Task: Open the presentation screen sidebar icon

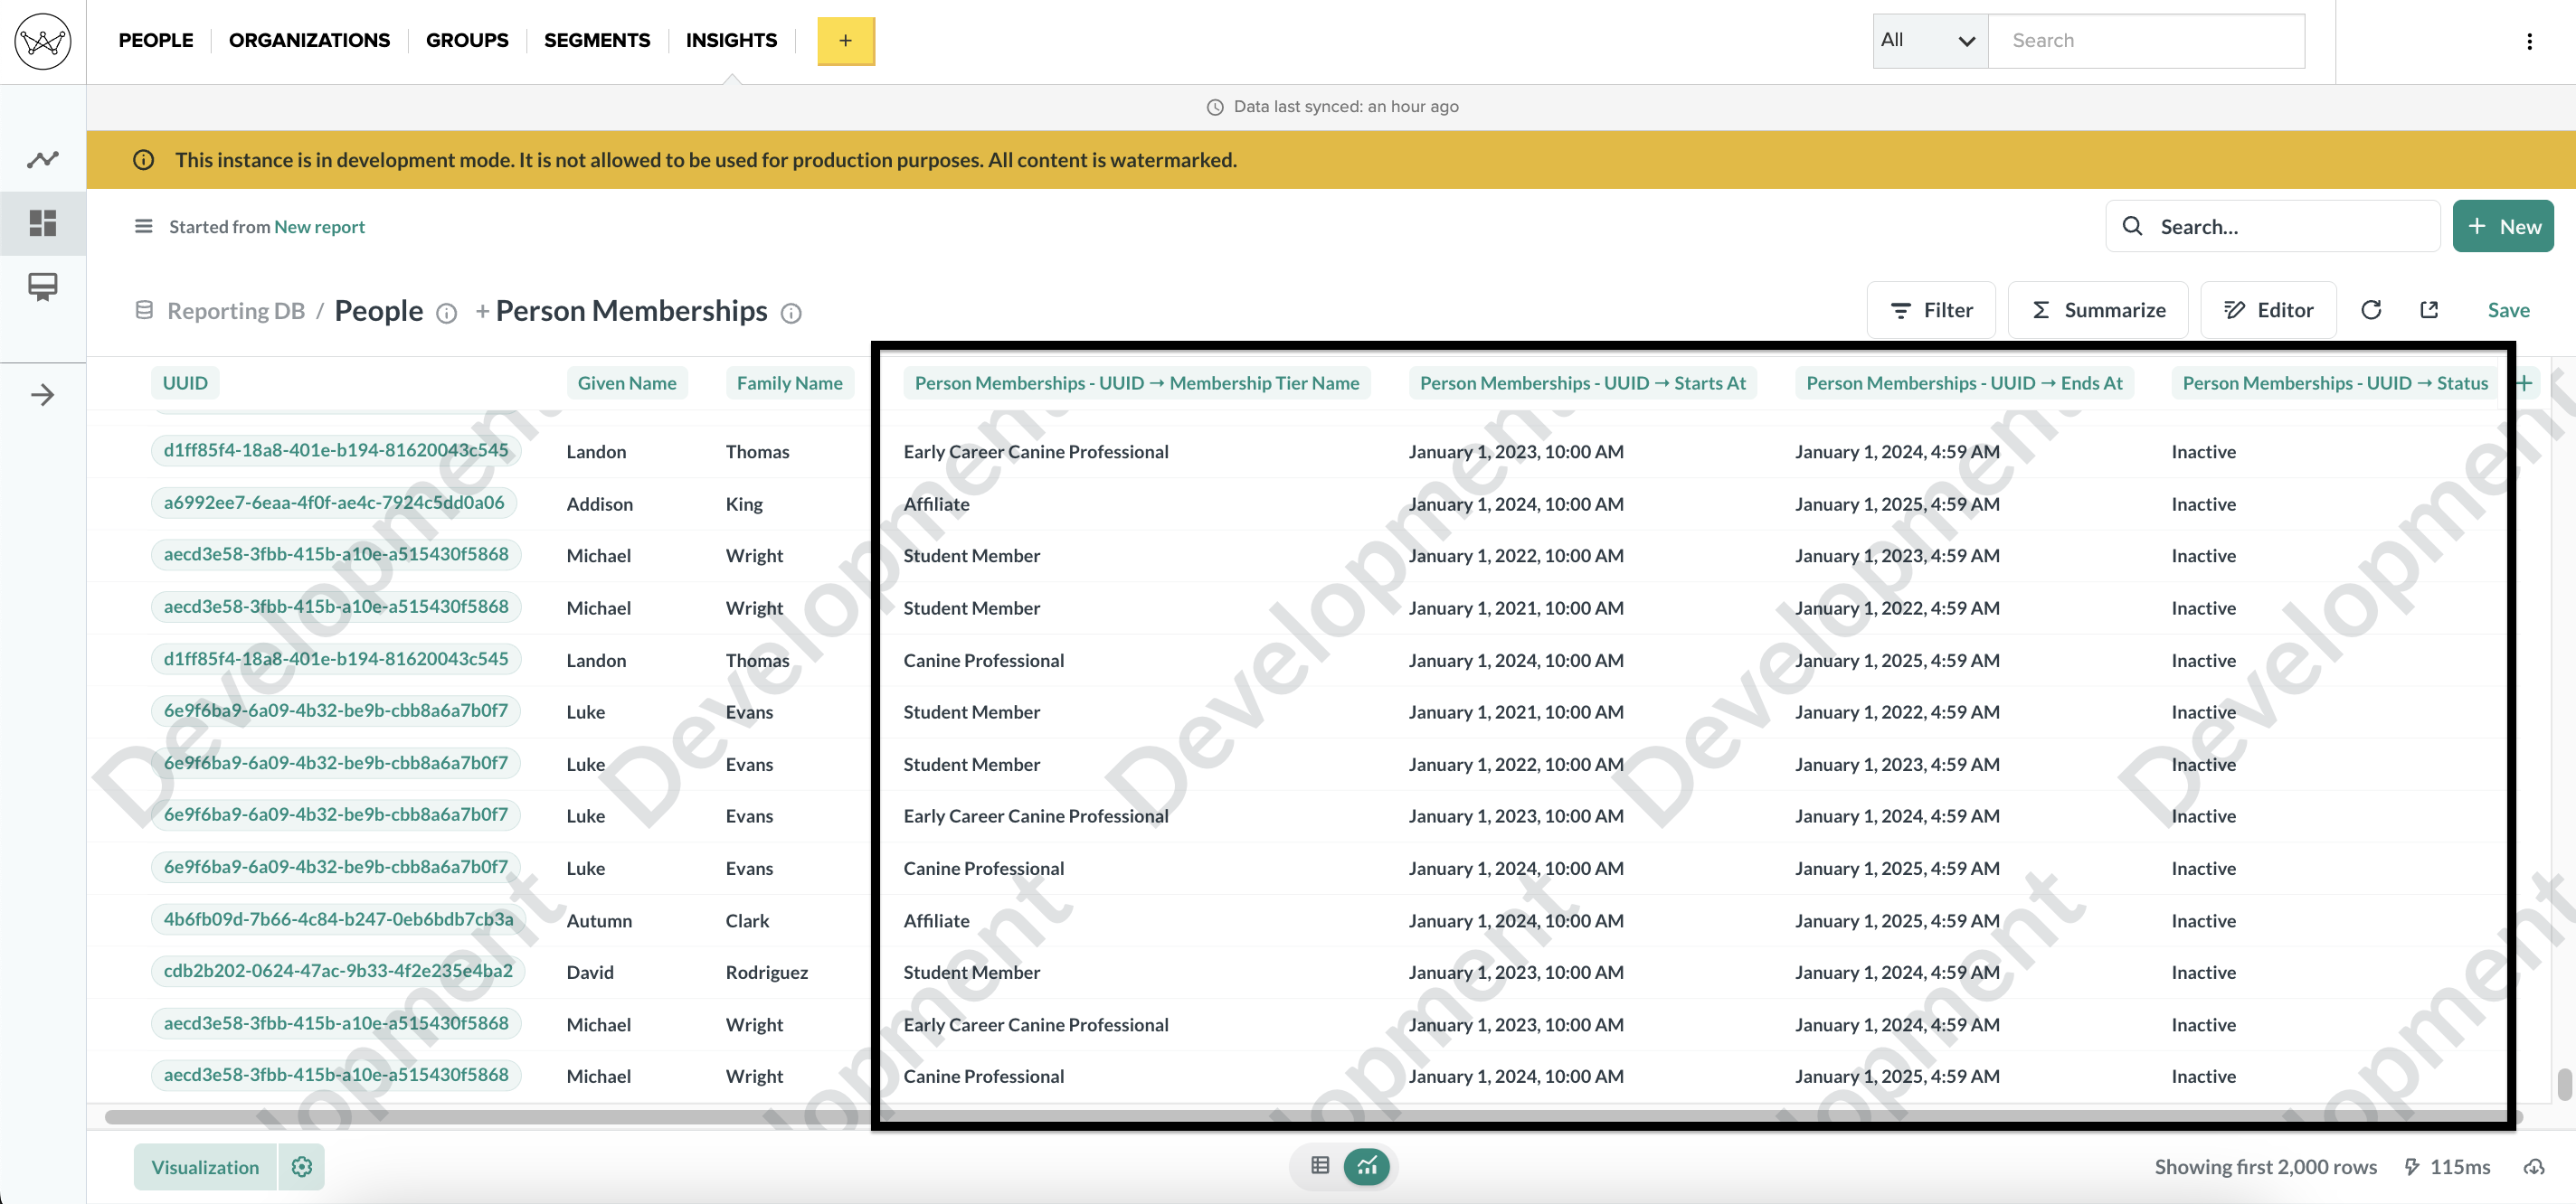Action: [43, 287]
